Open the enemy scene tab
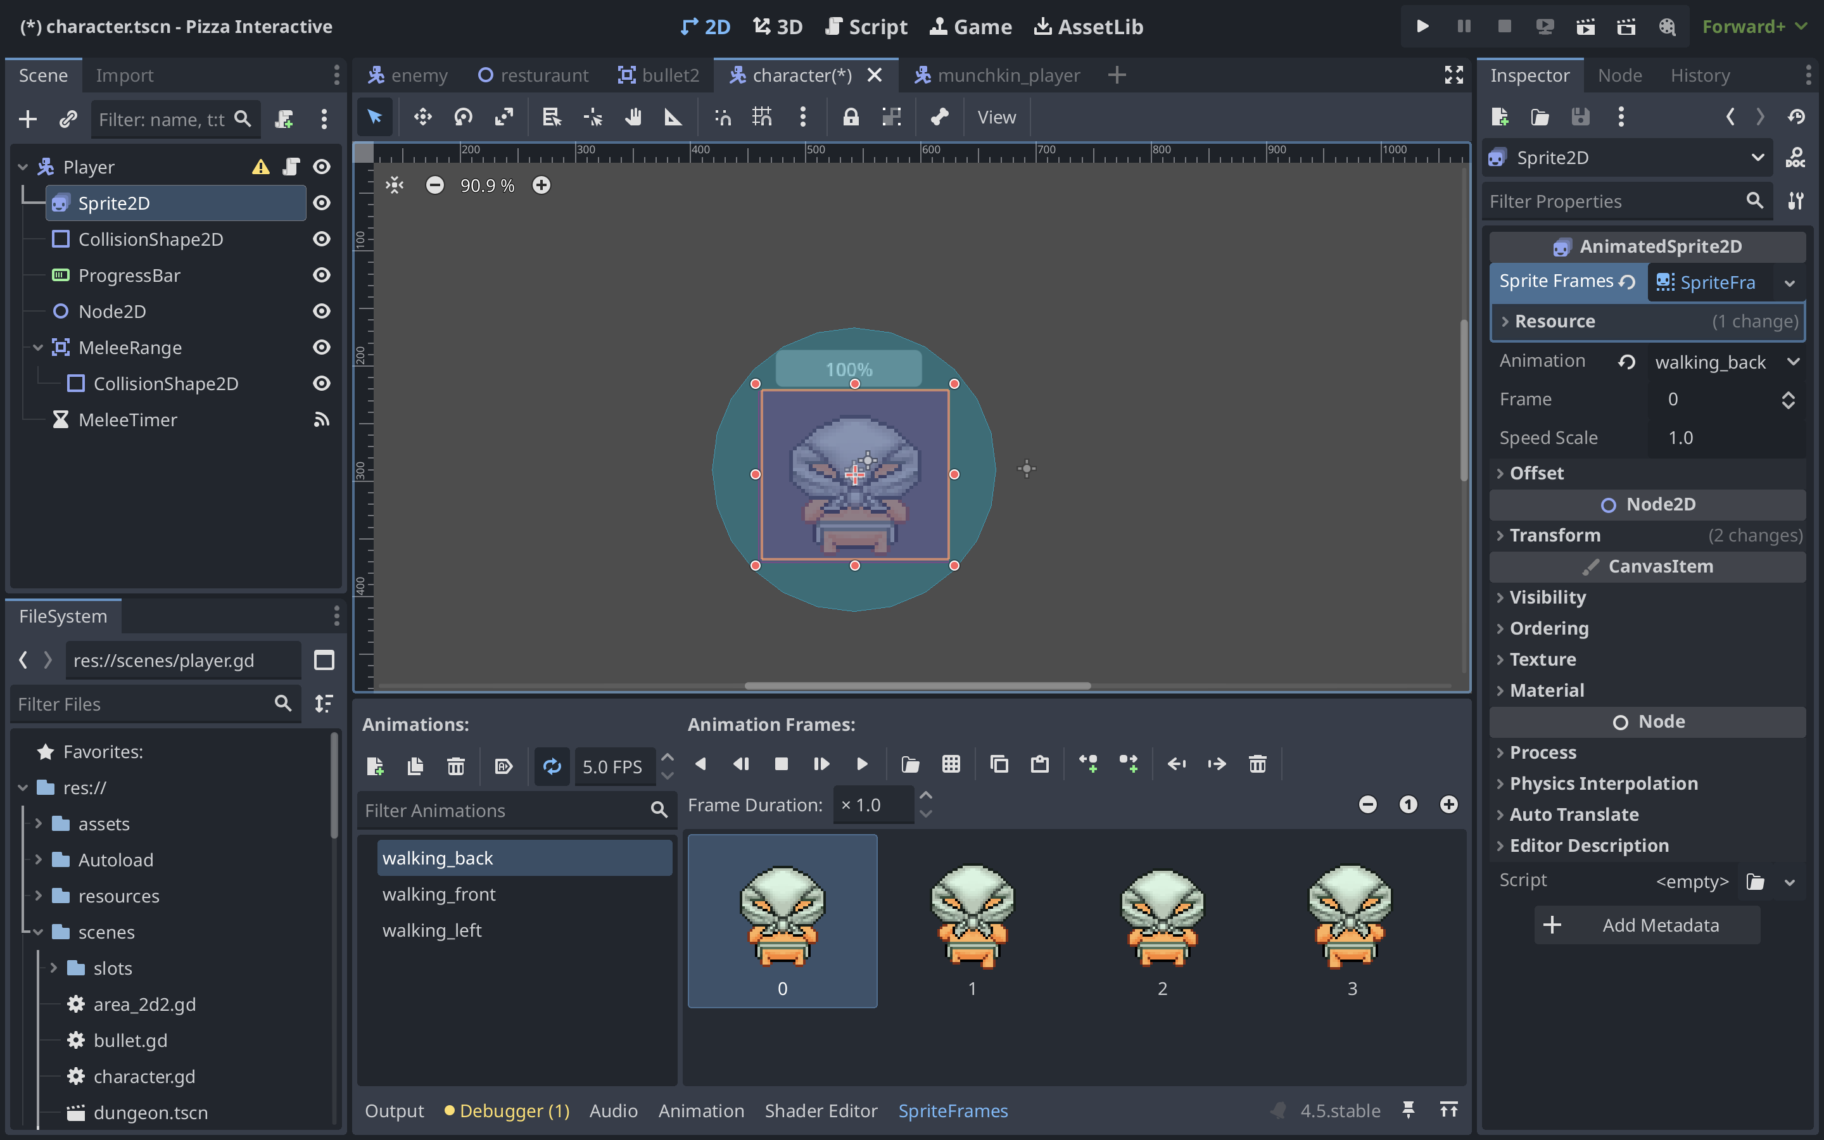The image size is (1824, 1140). [x=408, y=75]
